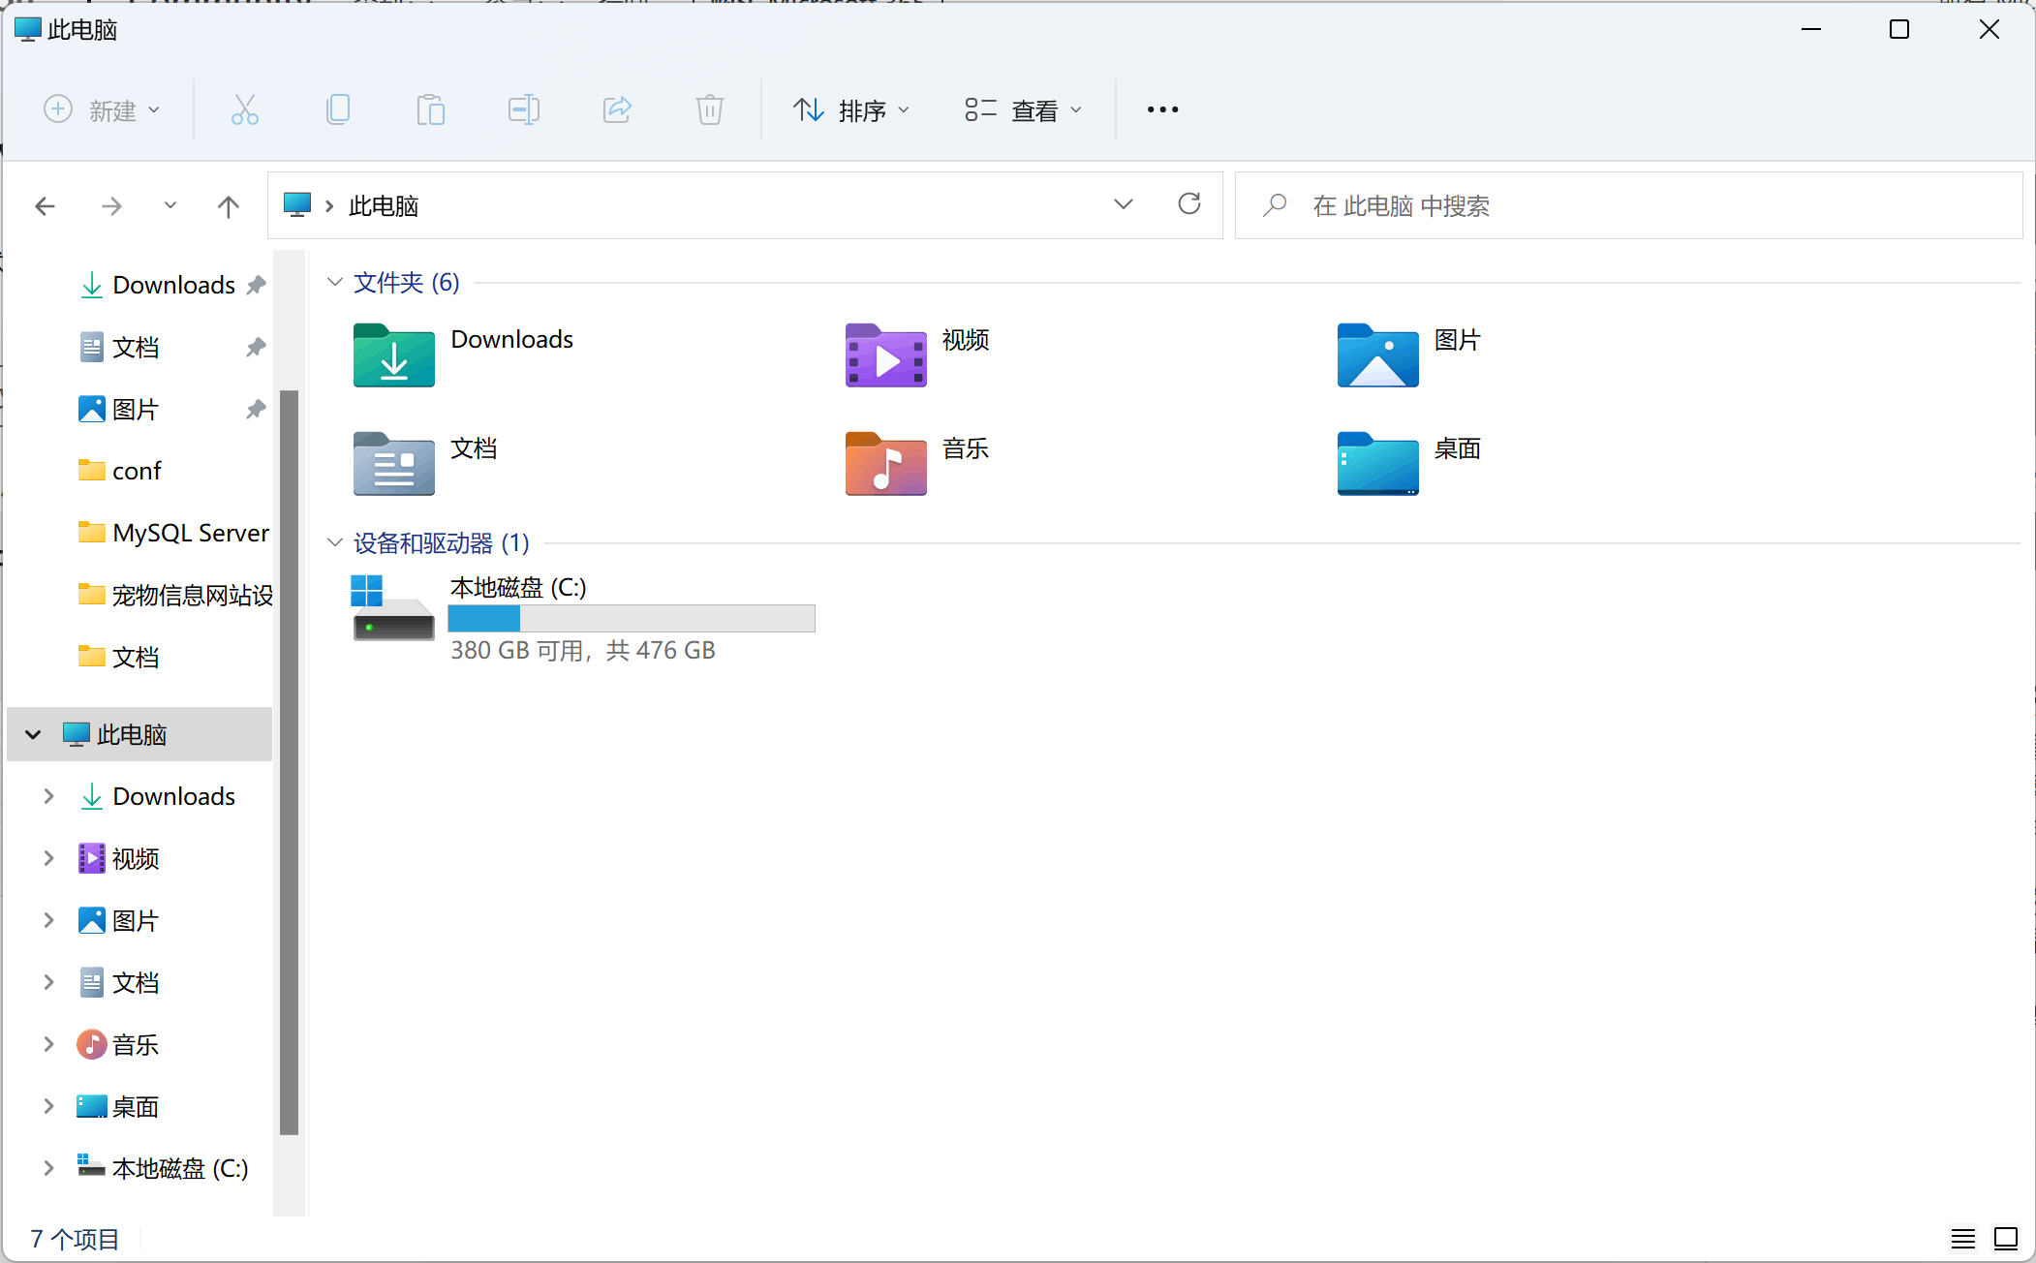Click the 在 此电脑 中搜索 search box

[x=1647, y=205]
